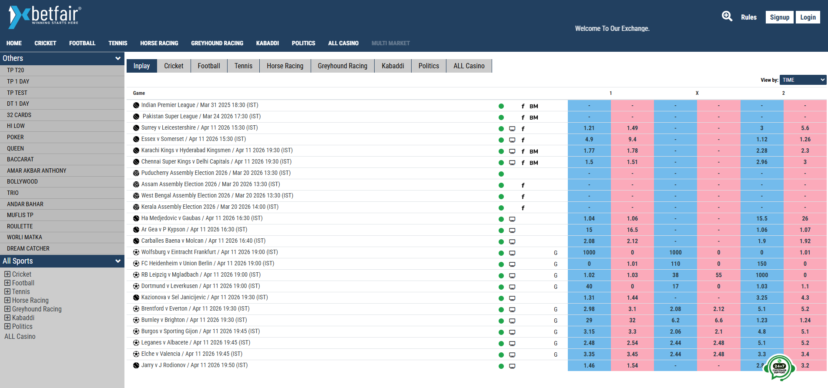Click the fancy 'f' icon for Chennai Super Kings match
Viewport: 828px width, 388px height.
click(523, 163)
